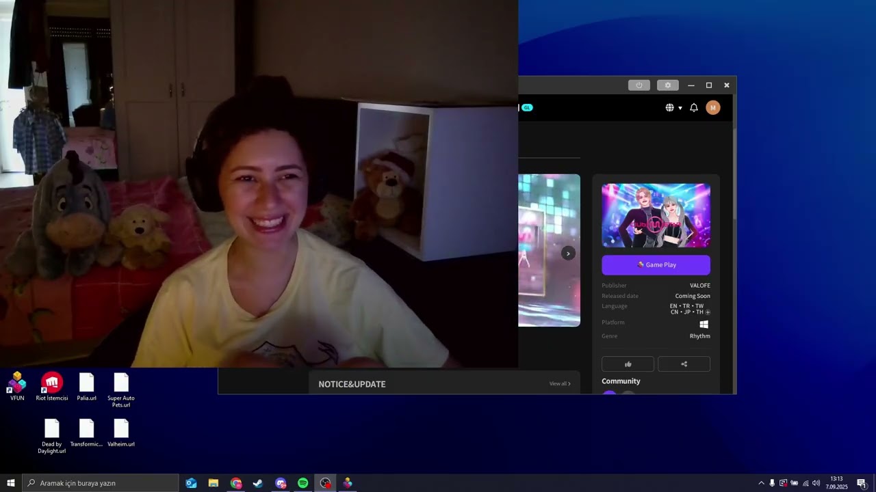This screenshot has width=876, height=492.
Task: Expand more languages with the plus icon
Action: 708,312
